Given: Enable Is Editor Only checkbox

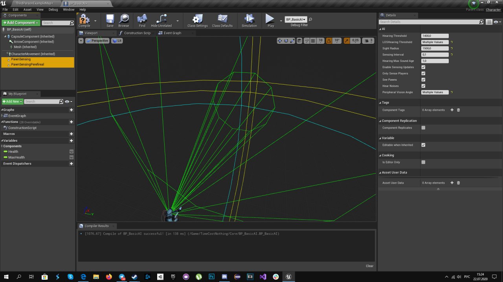Looking at the screenshot, I should [423, 162].
